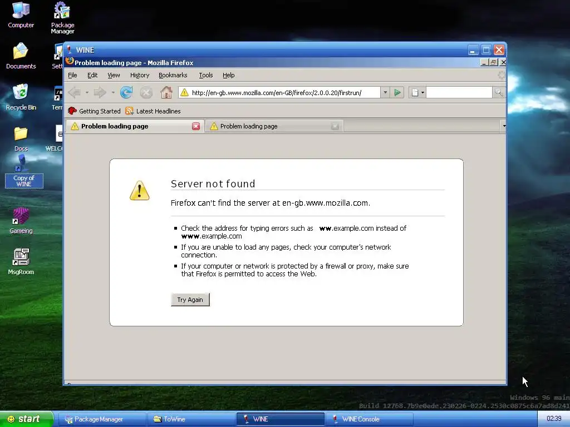Screen dimensions: 570x427
Task: Open the Getting Started bookmark
Action: click(x=94, y=111)
